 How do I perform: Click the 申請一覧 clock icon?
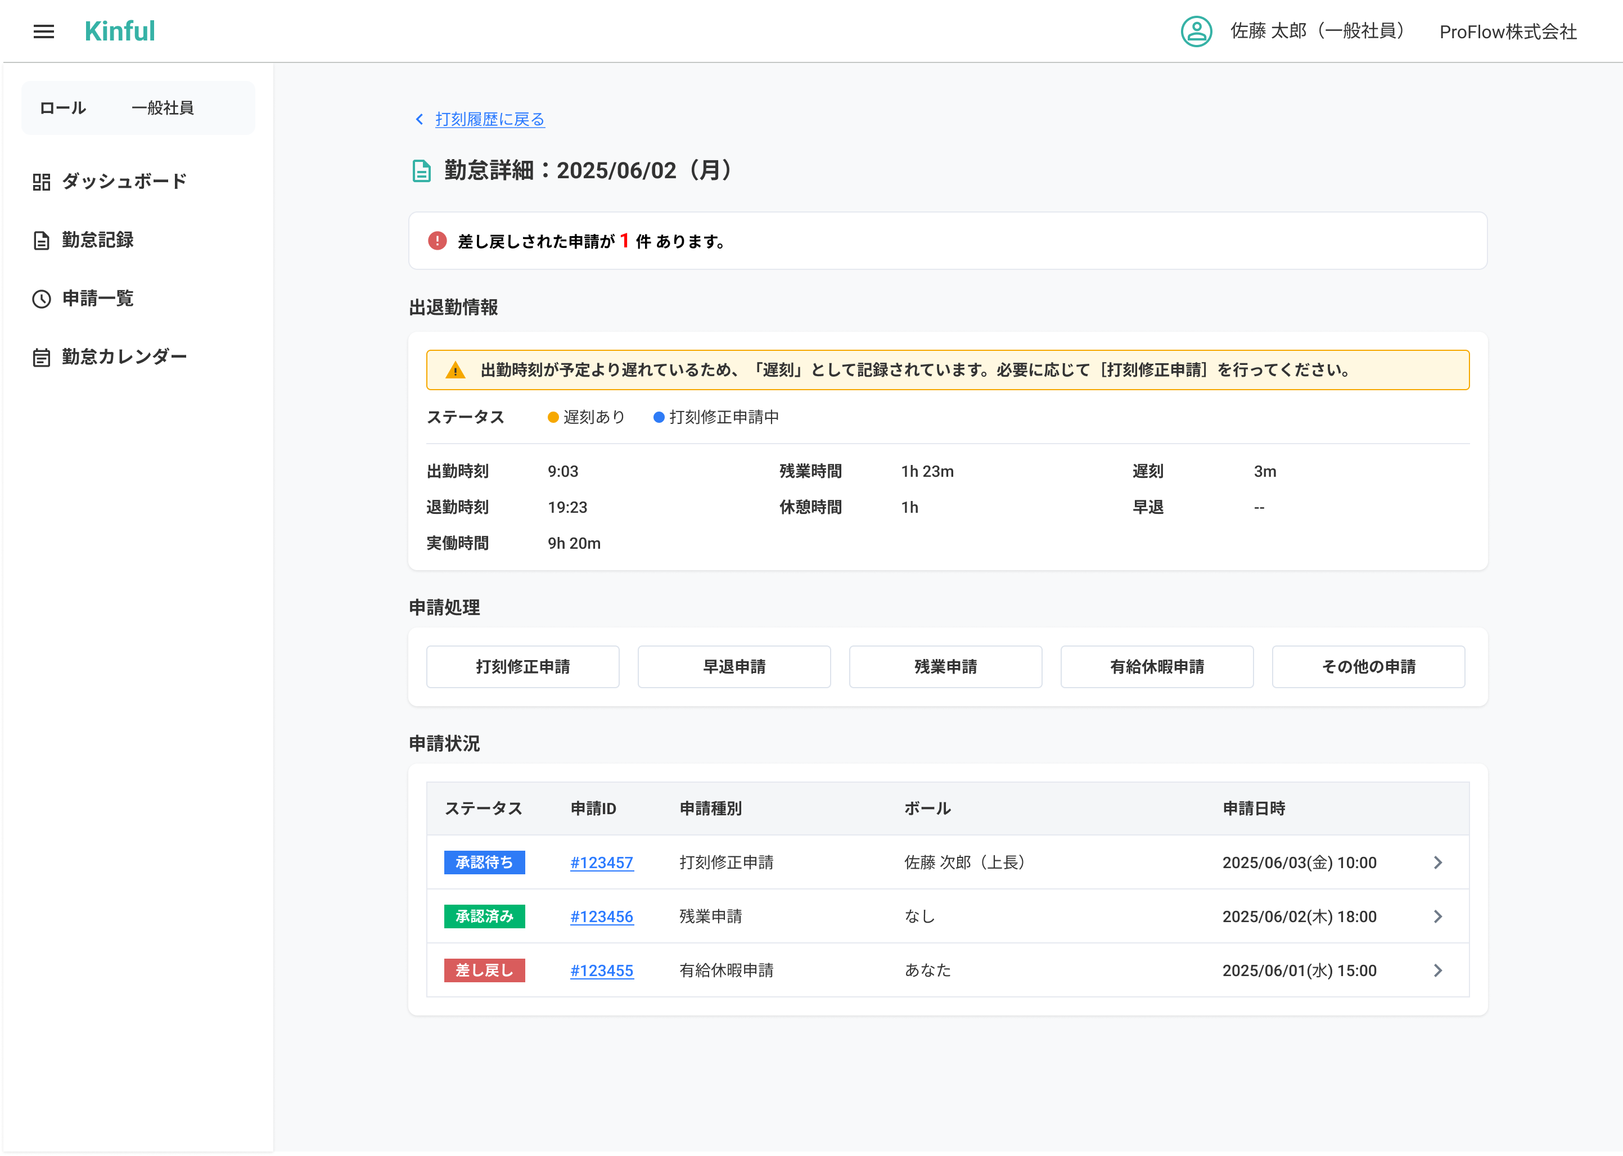[x=41, y=299]
